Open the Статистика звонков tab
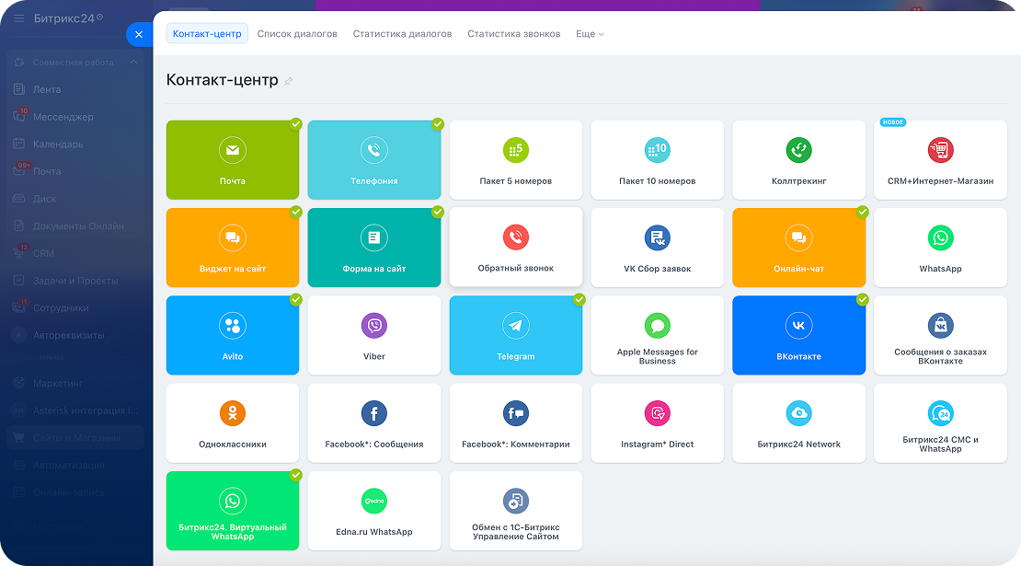 (x=514, y=34)
